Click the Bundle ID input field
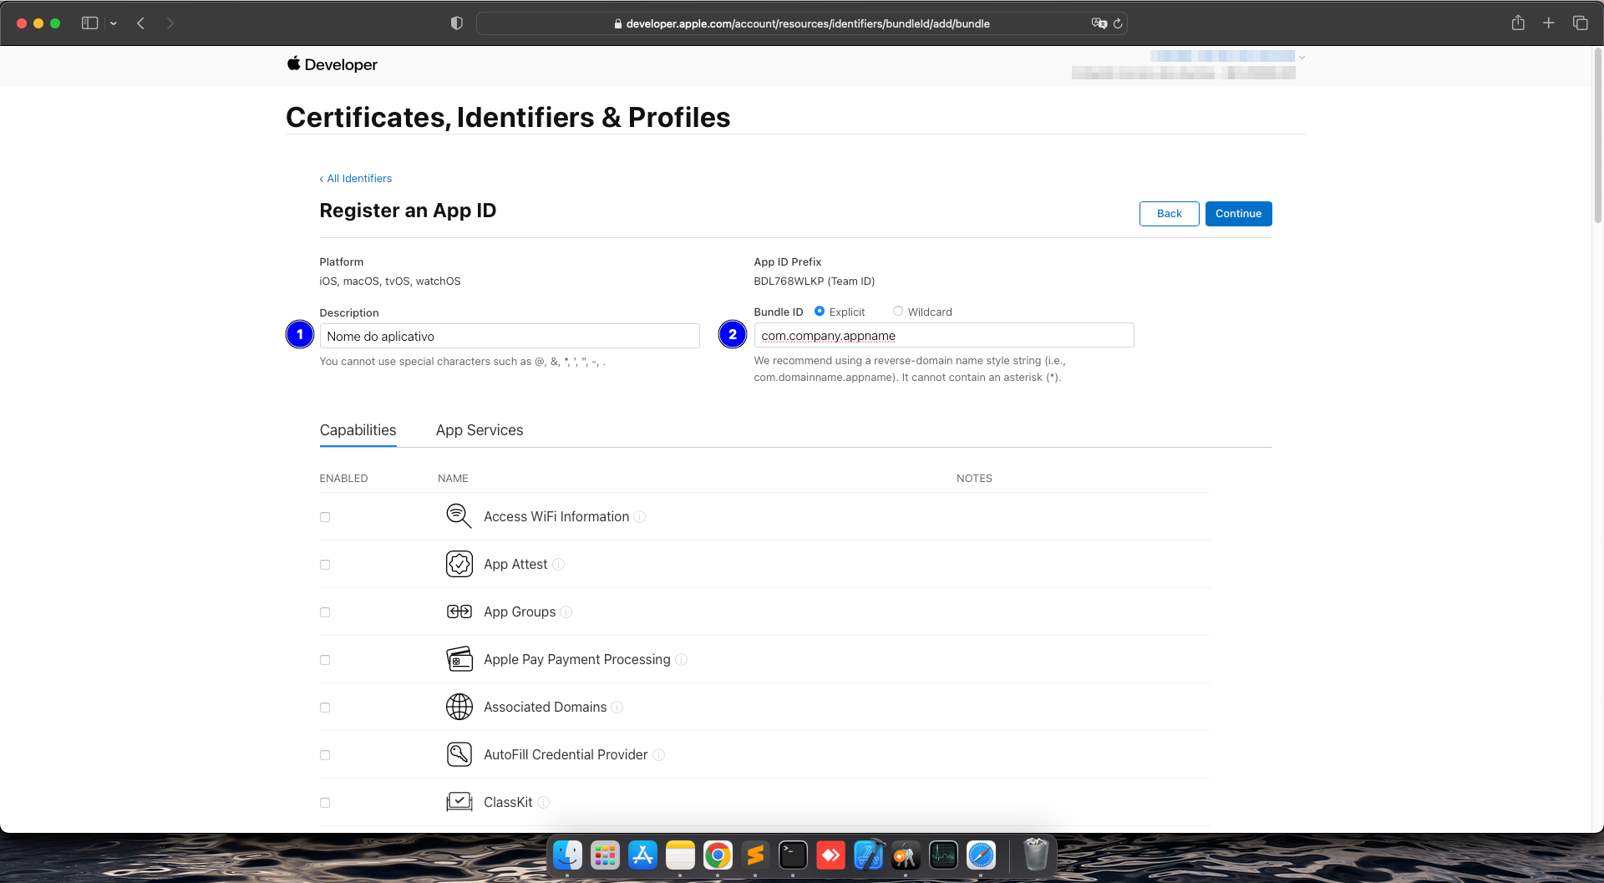The image size is (1604, 883). (944, 335)
